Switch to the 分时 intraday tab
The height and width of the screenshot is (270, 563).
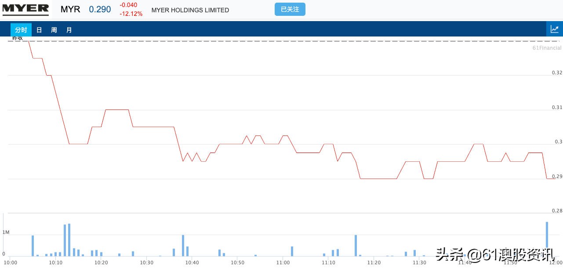click(x=21, y=30)
